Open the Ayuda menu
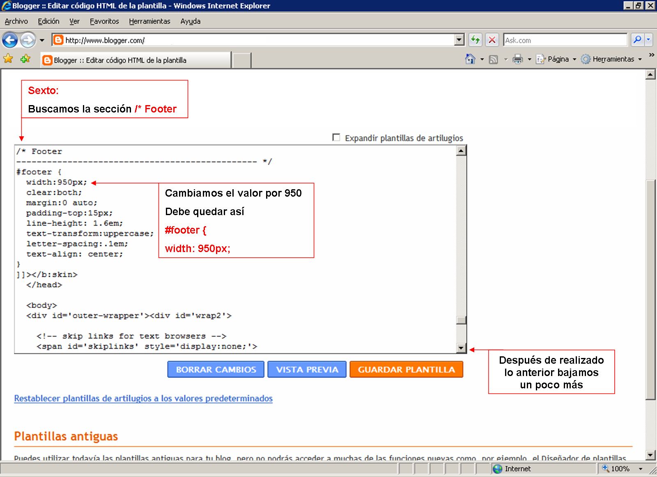Viewport: 657px width, 477px height. (x=191, y=21)
